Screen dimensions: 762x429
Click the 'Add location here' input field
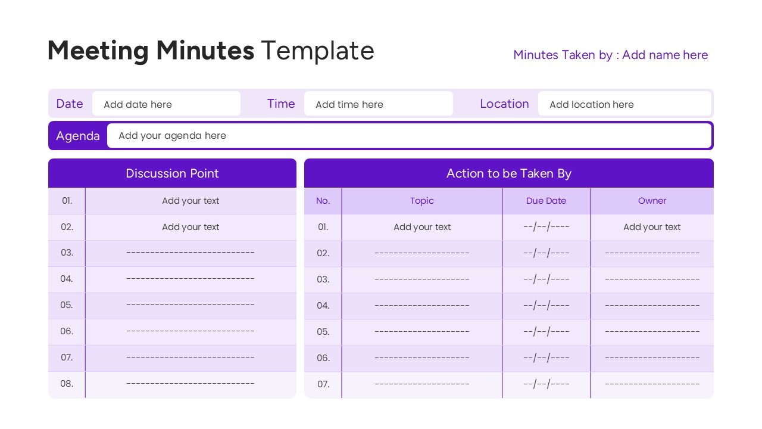point(624,104)
